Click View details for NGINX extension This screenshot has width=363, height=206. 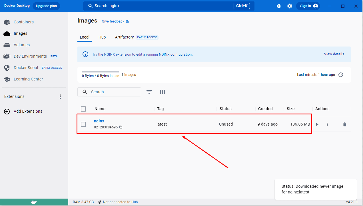tap(334, 54)
